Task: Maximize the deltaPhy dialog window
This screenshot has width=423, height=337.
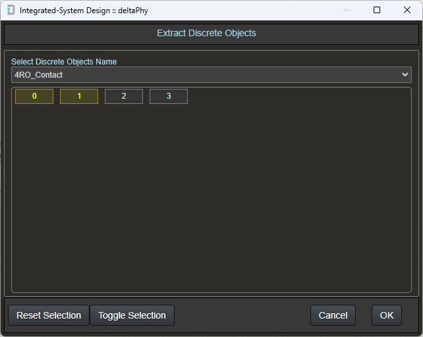Action: click(x=377, y=11)
